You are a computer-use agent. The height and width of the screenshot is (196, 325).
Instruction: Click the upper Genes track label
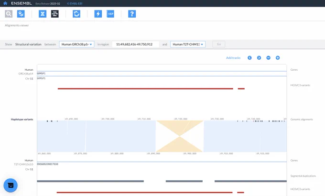point(294,70)
